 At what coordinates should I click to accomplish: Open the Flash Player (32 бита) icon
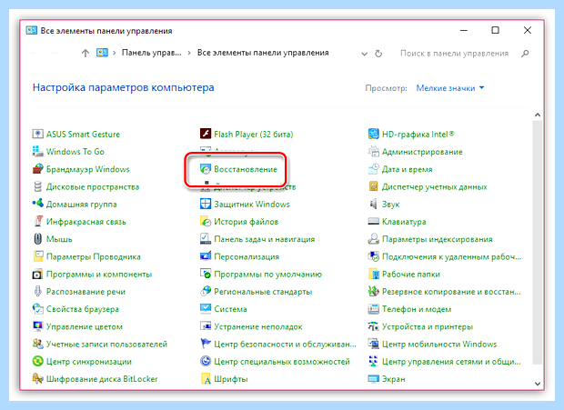(x=206, y=134)
